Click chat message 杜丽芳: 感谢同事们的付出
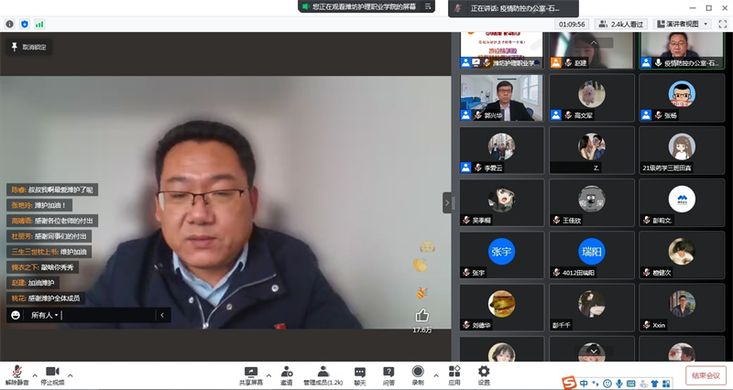733x390 pixels. point(49,236)
